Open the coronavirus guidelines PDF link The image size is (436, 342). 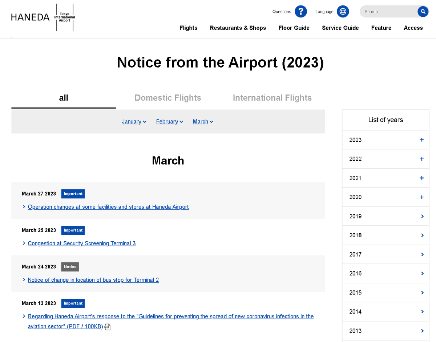[171, 321]
